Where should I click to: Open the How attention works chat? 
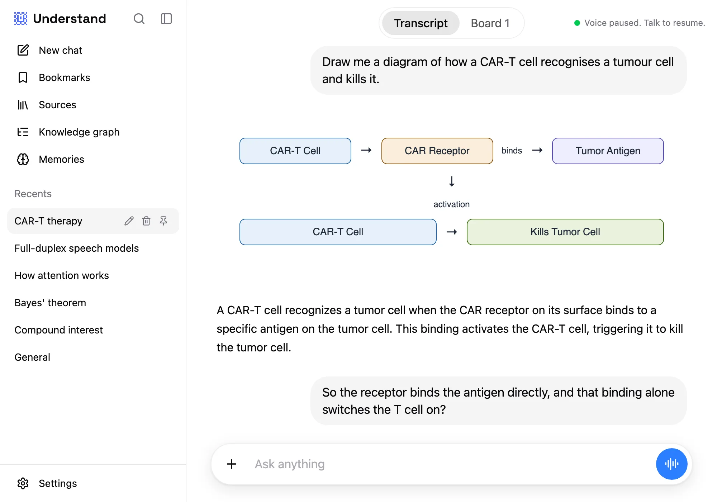point(93,275)
